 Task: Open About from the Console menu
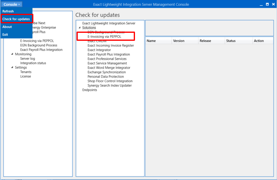click(7, 27)
